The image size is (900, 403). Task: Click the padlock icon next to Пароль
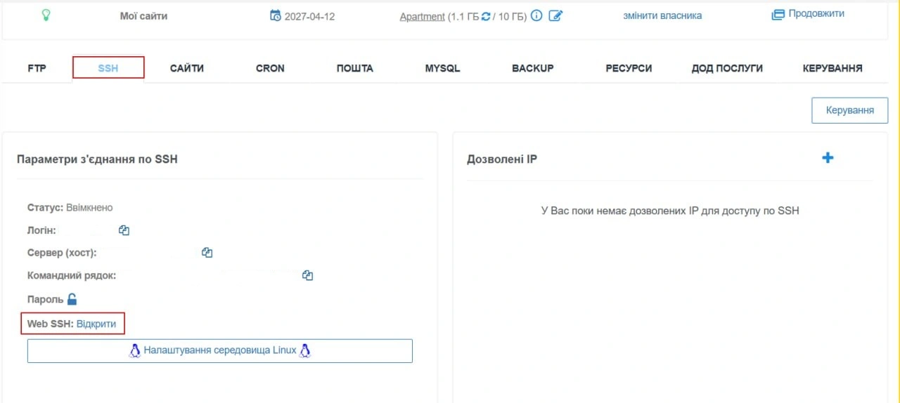72,299
